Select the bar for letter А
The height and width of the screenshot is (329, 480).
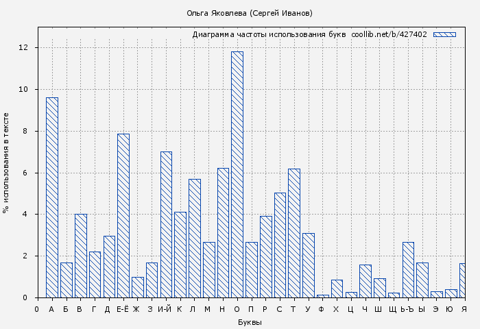tap(52, 197)
